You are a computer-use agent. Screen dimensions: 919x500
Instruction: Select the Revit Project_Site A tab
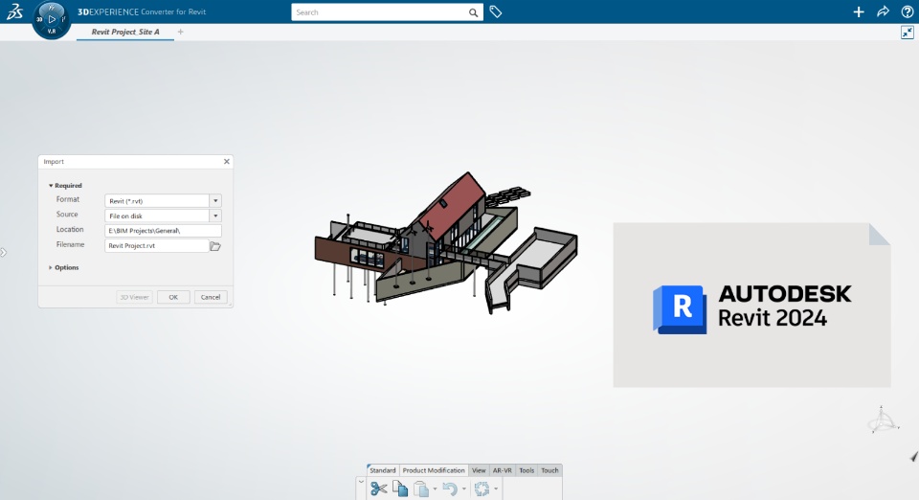pyautogui.click(x=125, y=32)
